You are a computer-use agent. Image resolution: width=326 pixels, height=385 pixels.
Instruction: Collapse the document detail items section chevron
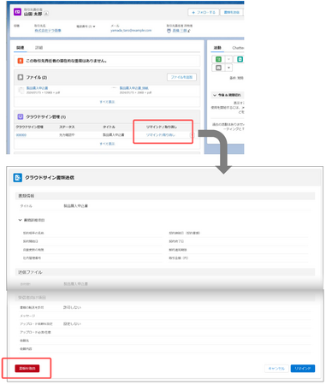click(20, 220)
